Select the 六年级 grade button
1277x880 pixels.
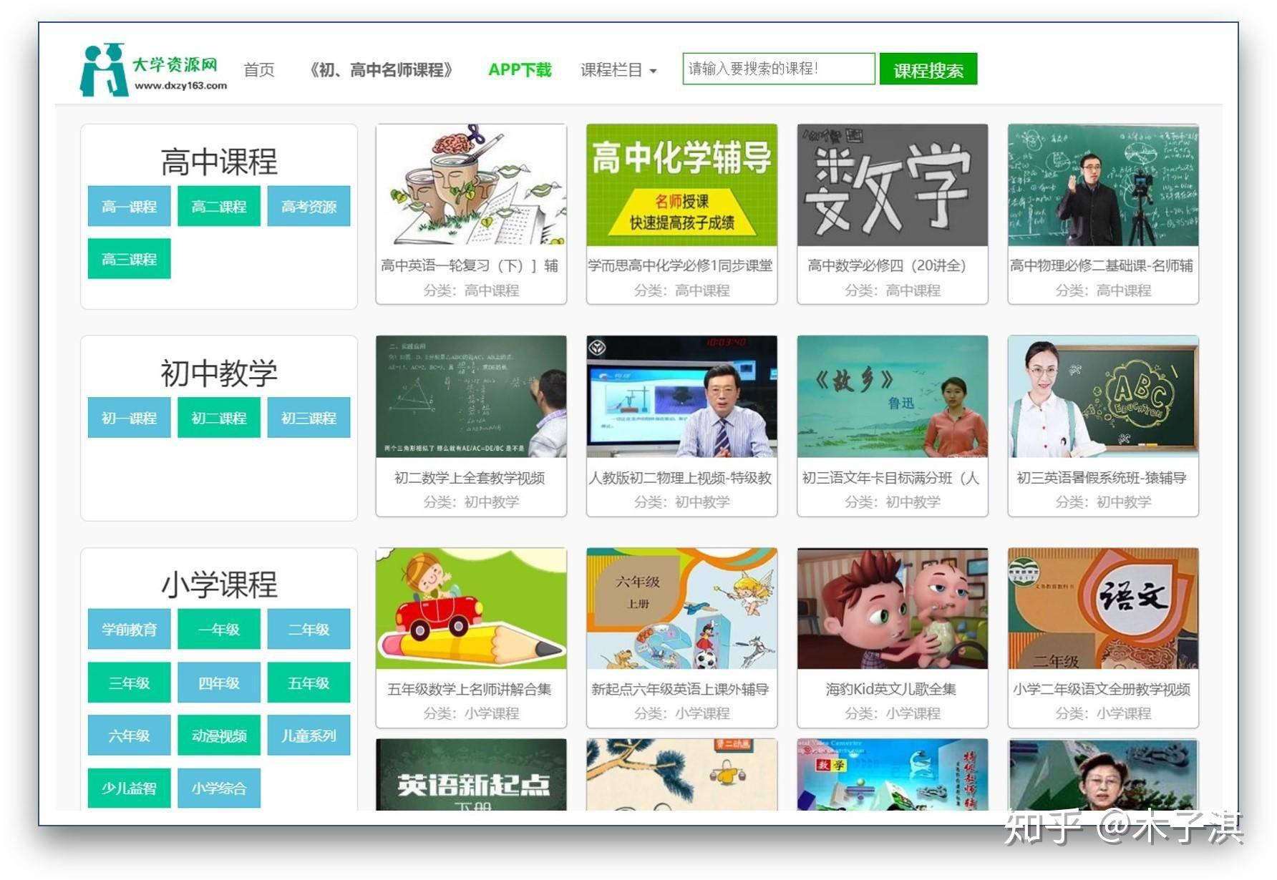[x=130, y=735]
